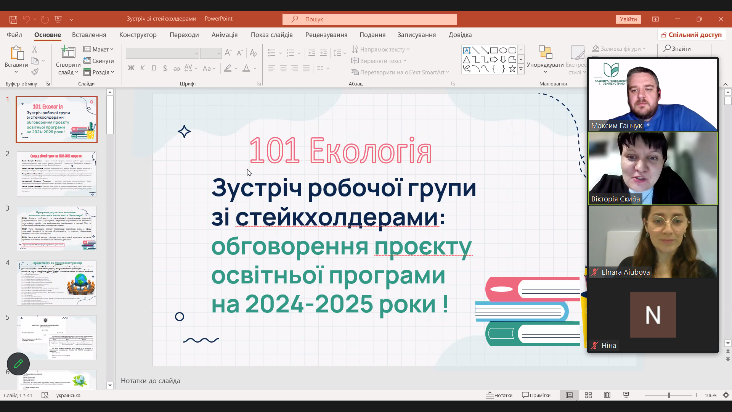Image resolution: width=732 pixels, height=412 pixels.
Task: Insert a Text Box from the shapes gallery
Action: [x=467, y=50]
